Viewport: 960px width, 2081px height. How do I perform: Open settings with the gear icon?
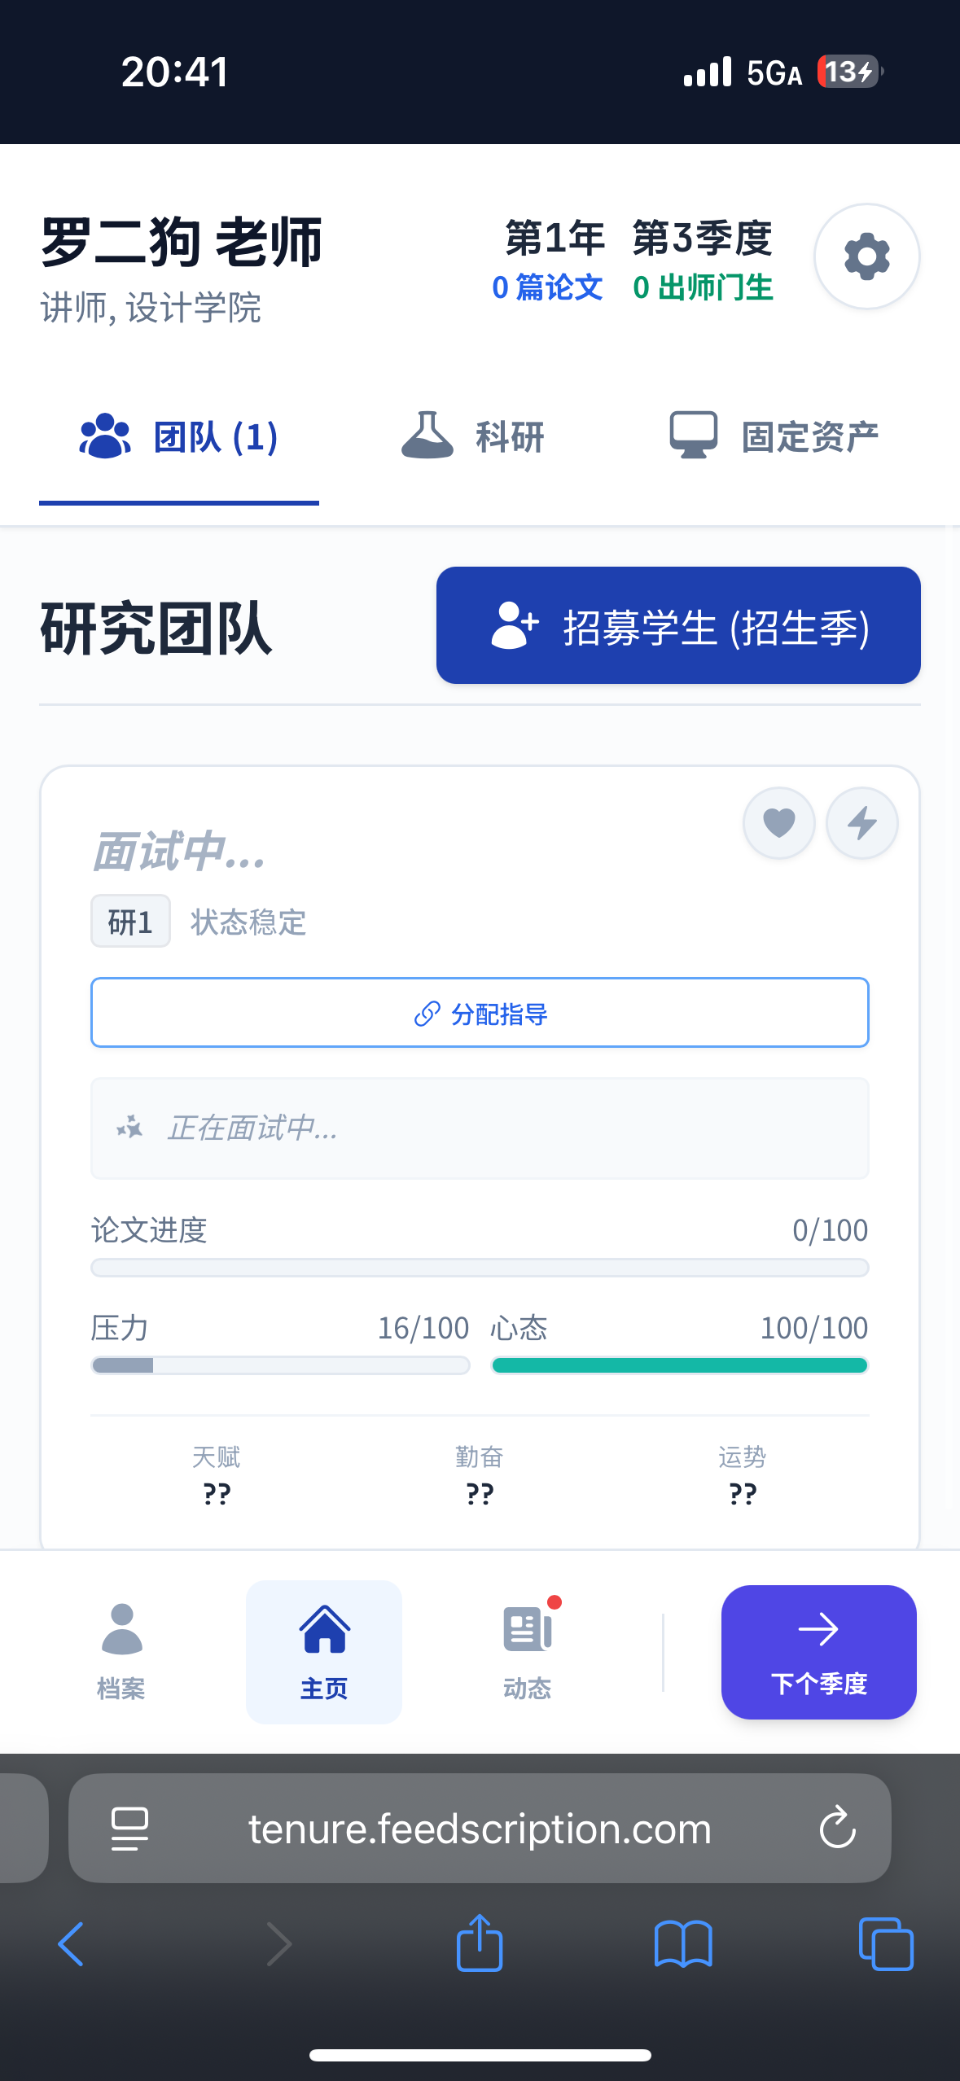[866, 256]
